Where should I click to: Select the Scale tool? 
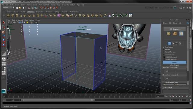pos(4,45)
